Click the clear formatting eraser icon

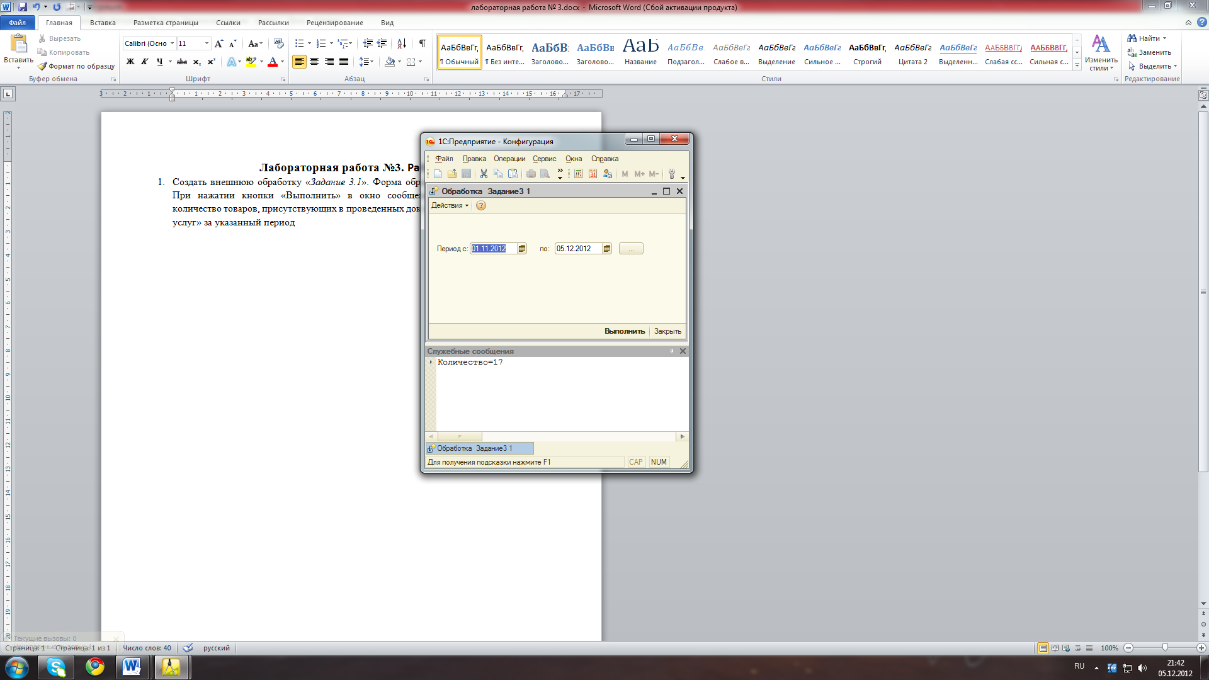tap(279, 43)
